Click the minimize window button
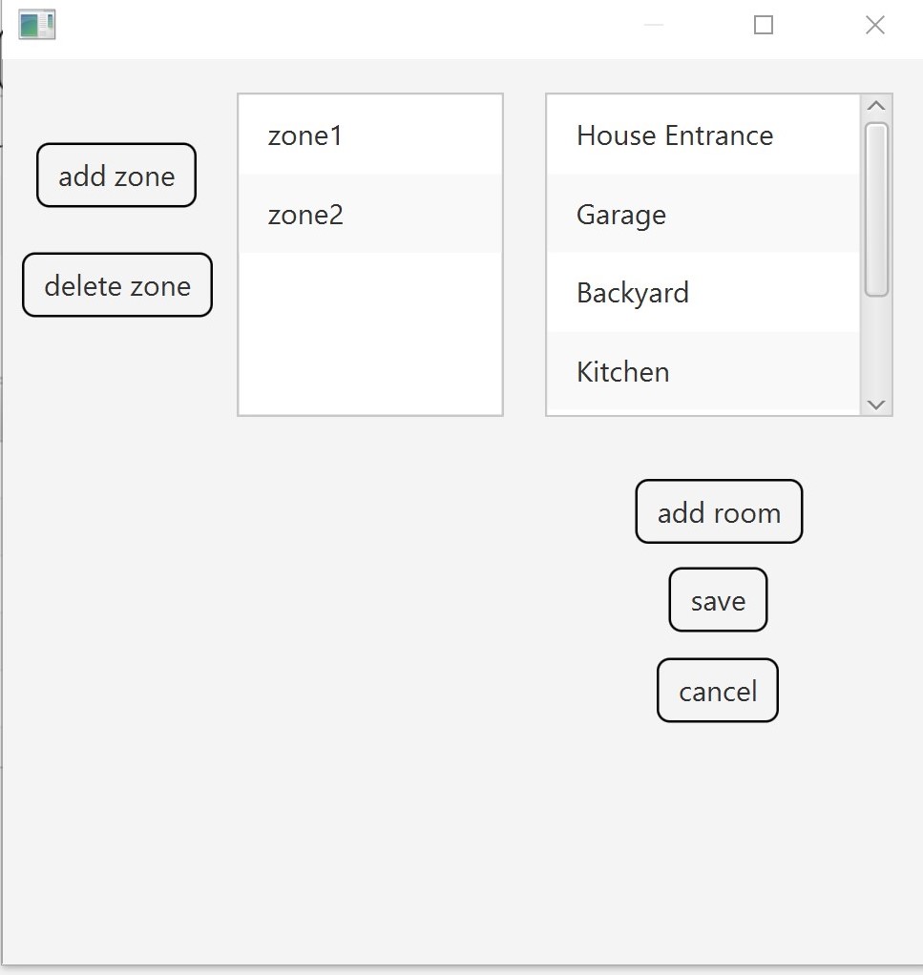The image size is (923, 975). (x=652, y=25)
